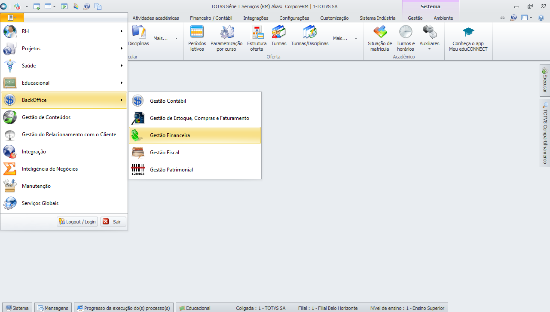Click the Educacional status bar entry
Image resolution: width=550 pixels, height=312 pixels.
pyautogui.click(x=195, y=308)
